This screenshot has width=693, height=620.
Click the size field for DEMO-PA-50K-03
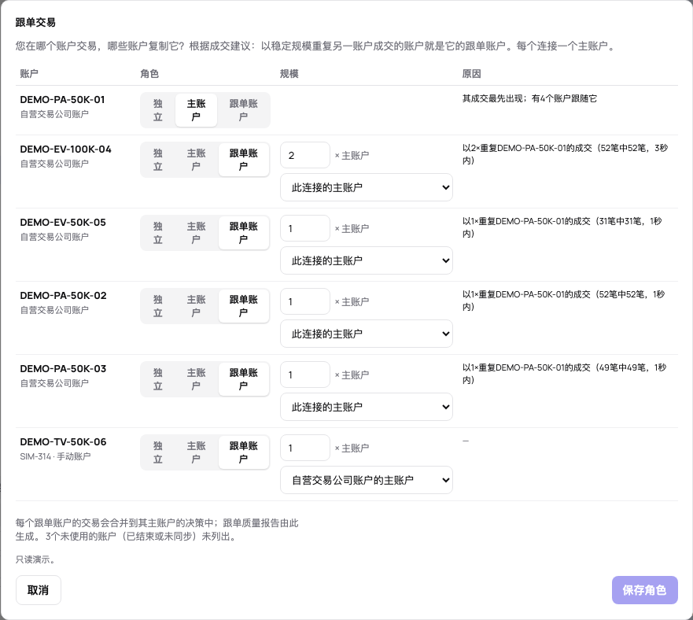click(x=305, y=375)
